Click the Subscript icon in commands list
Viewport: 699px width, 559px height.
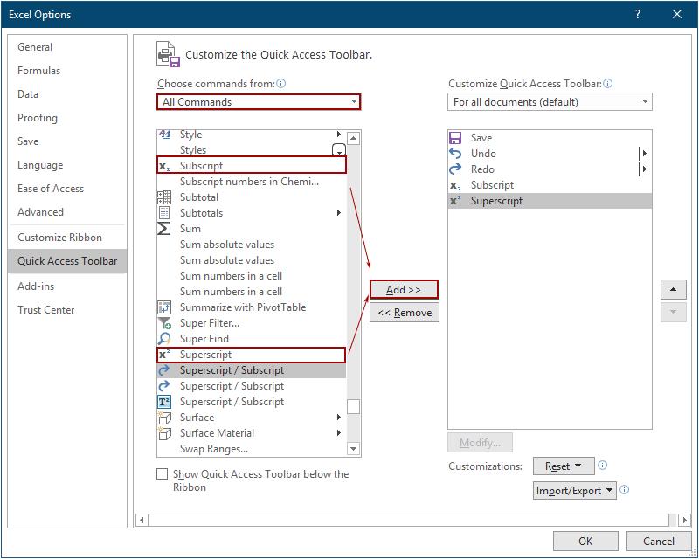[x=163, y=166]
